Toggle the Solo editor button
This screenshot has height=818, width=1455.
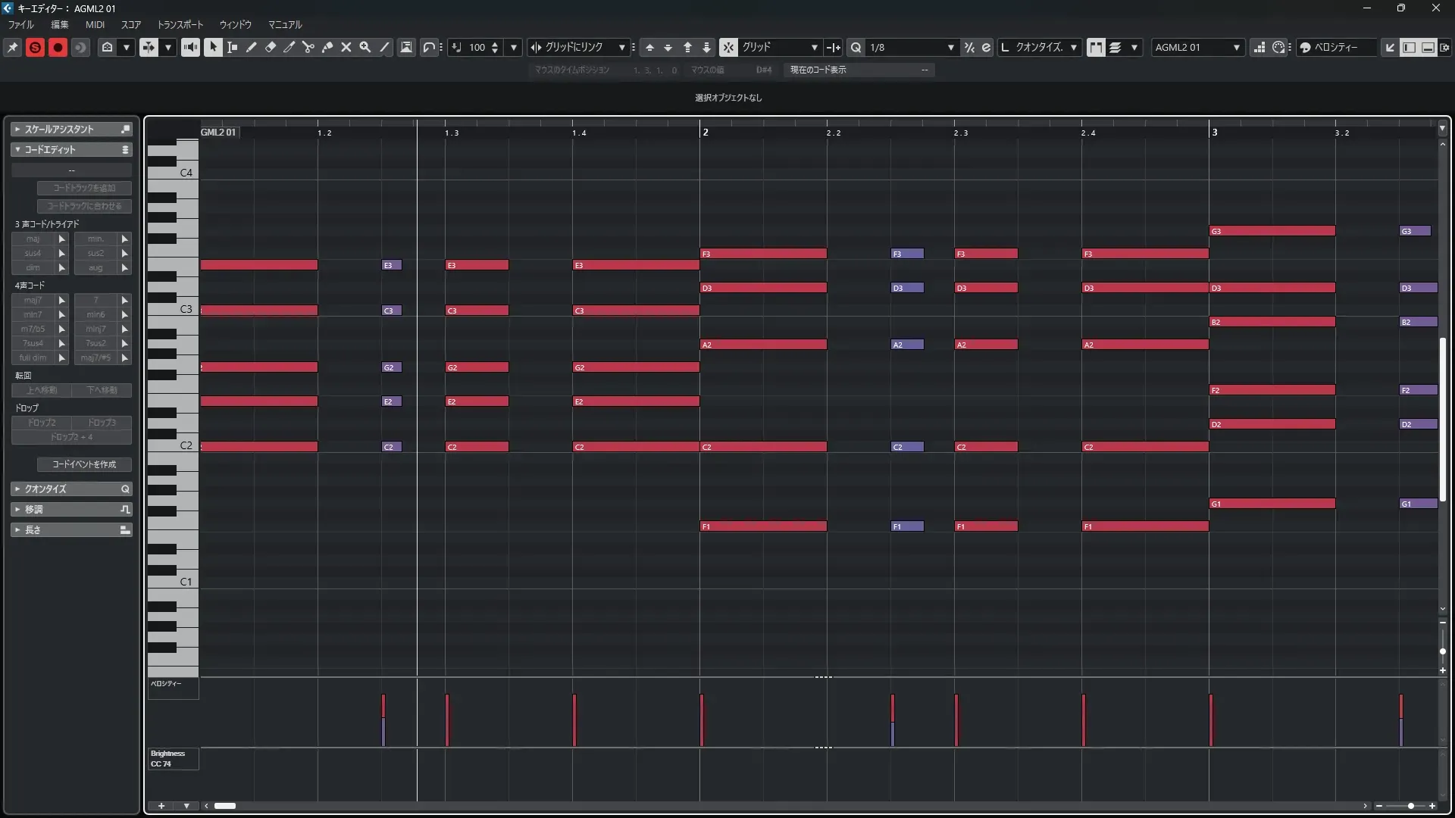point(35,47)
